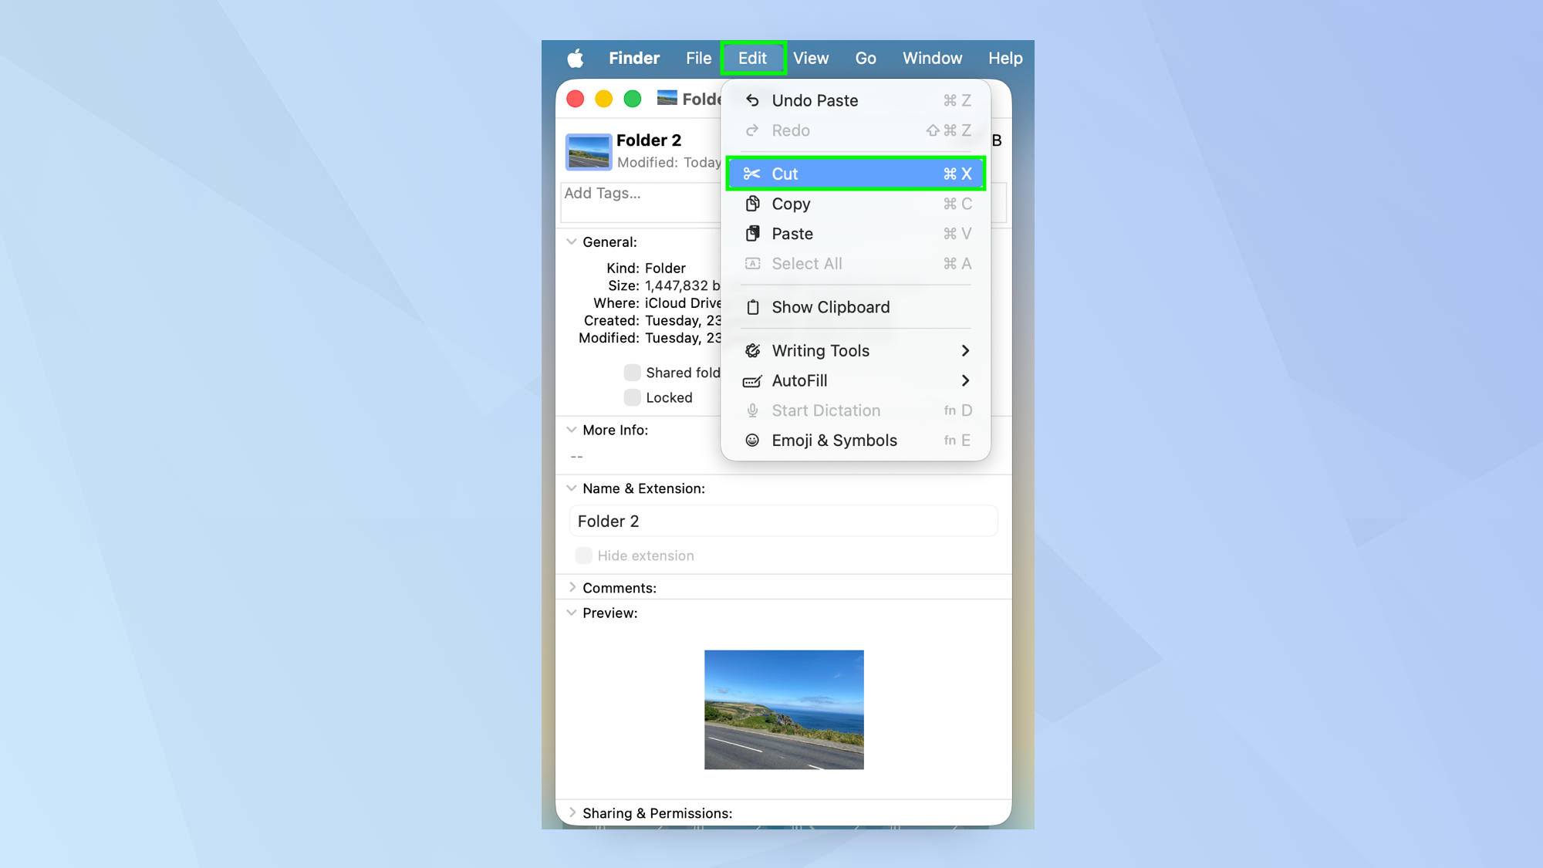The image size is (1543, 868).
Task: Open the Go menu in the menu bar
Action: (865, 58)
